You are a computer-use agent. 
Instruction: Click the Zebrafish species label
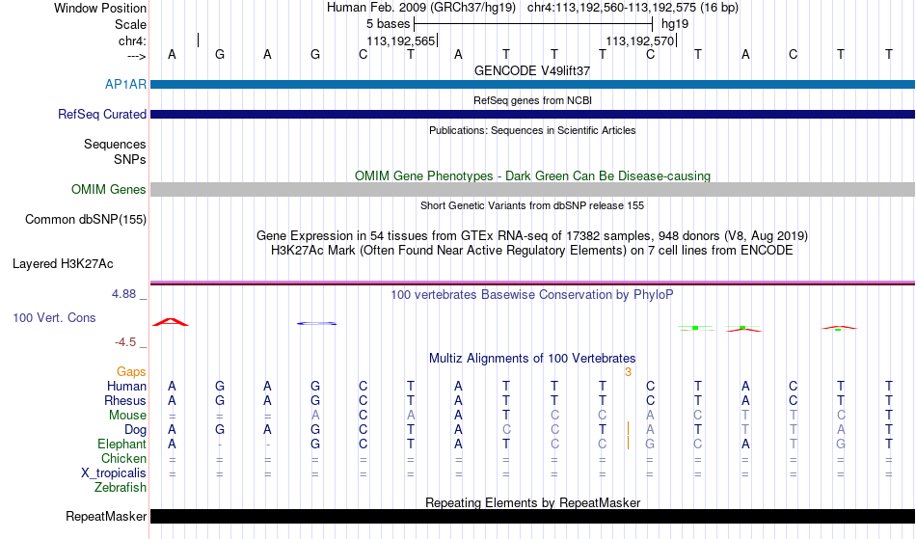121,487
